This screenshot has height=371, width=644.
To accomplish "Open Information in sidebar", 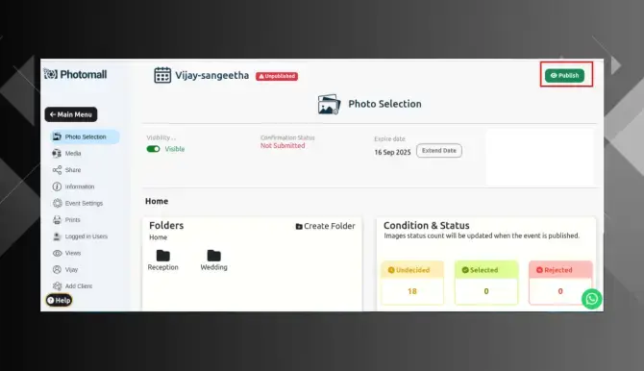I will pyautogui.click(x=73, y=186).
